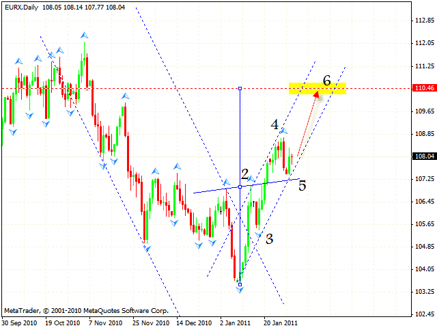Click the 104.85 price axis label
The image size is (437, 328).
click(425, 247)
